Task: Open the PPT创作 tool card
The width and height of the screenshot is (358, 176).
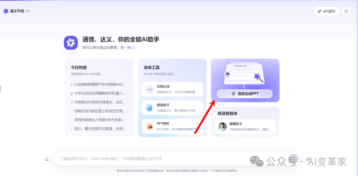Action: click(172, 126)
